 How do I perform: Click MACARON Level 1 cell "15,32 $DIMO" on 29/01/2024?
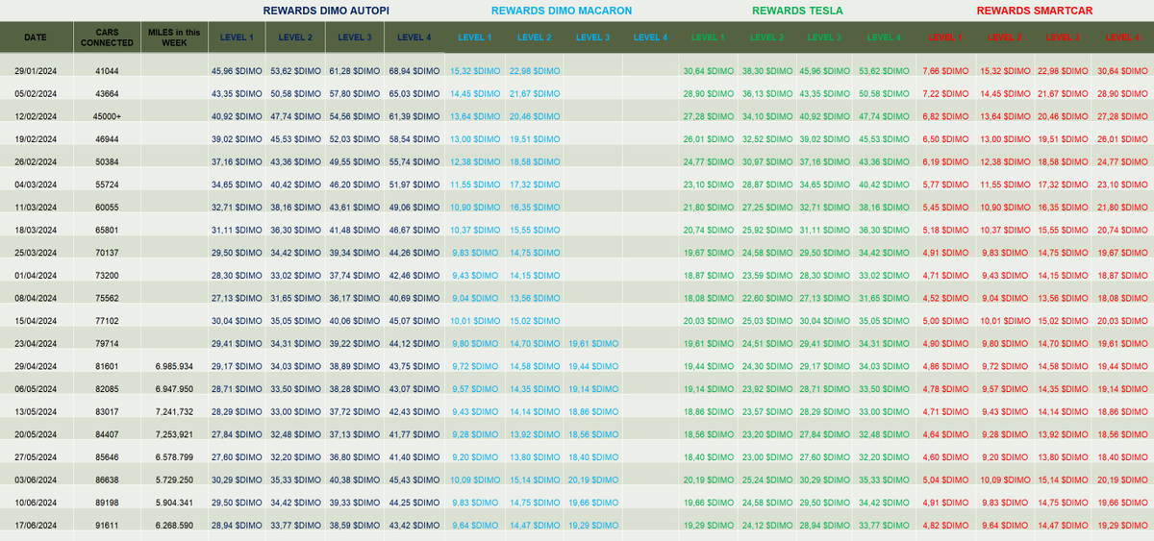coord(475,72)
